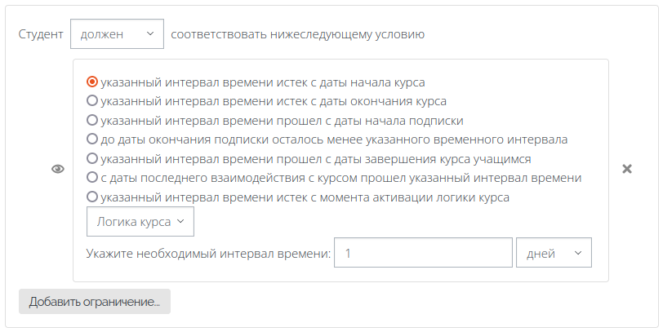Click the label 'Укажите необходимый интервал времени'
Viewport: 663px width, 332px height.
(208, 254)
